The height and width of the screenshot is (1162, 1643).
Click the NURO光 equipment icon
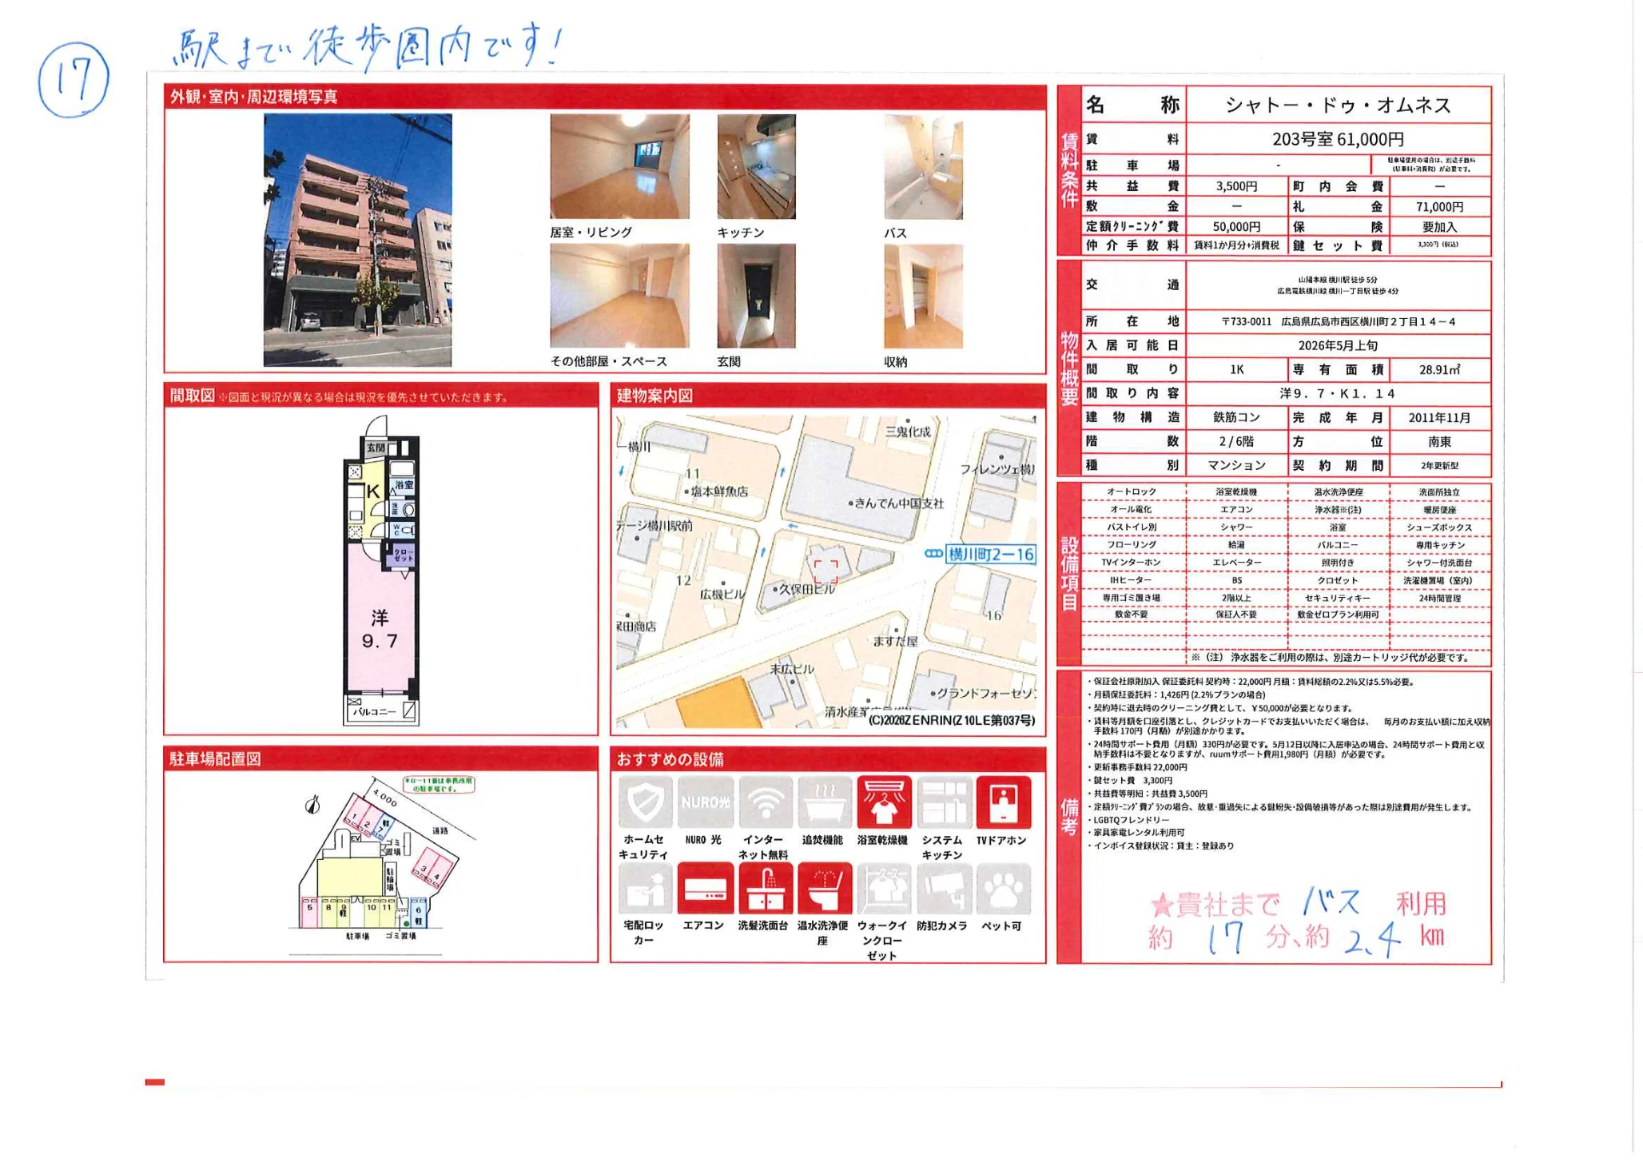[x=705, y=802]
